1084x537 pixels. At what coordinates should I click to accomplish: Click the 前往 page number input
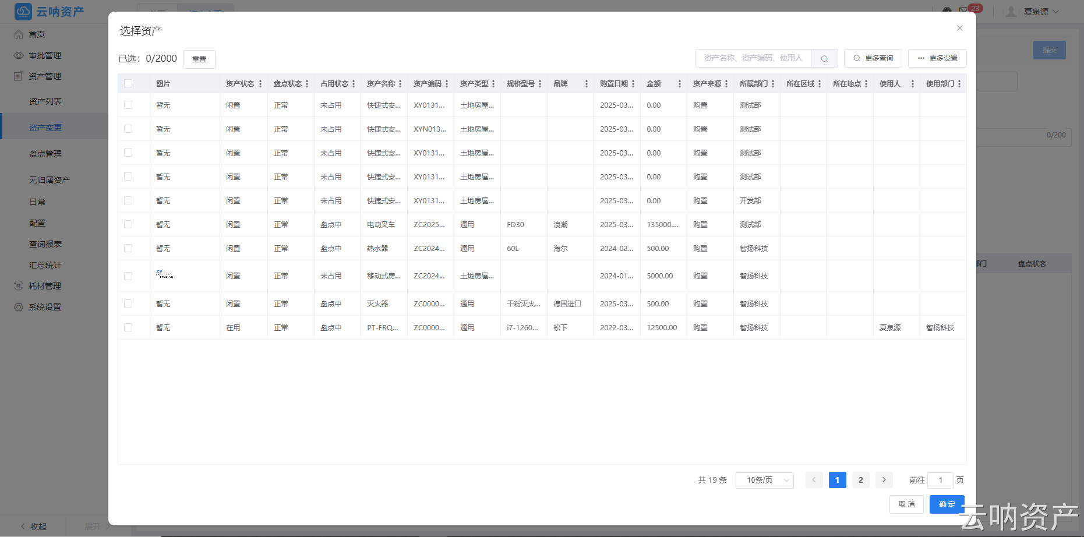[x=940, y=480]
